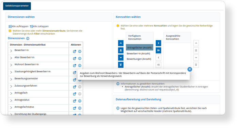This screenshot has width=238, height=128.
Task: Open filter dialog icon for Bewerbungssemester
Action: (74, 80)
